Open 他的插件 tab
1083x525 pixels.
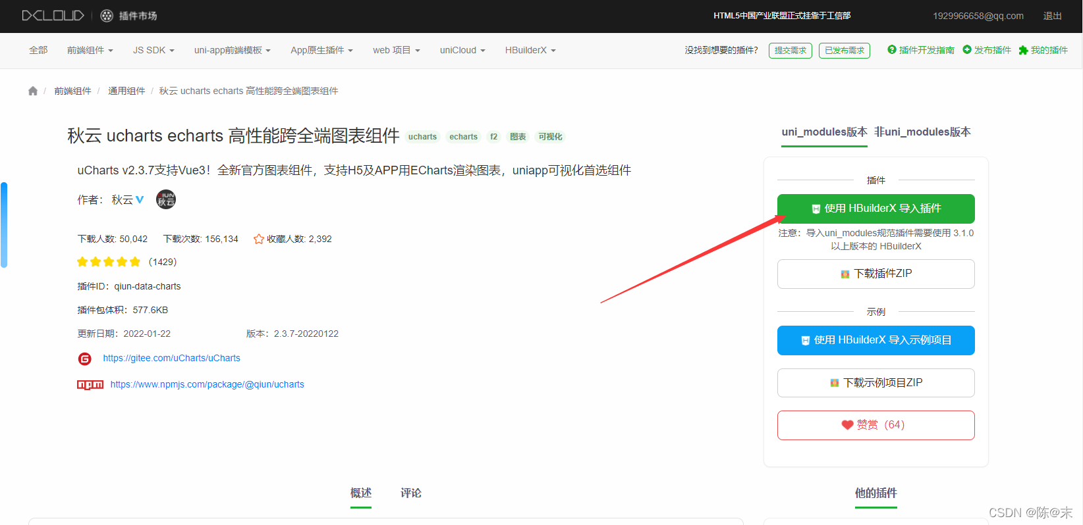coord(876,493)
